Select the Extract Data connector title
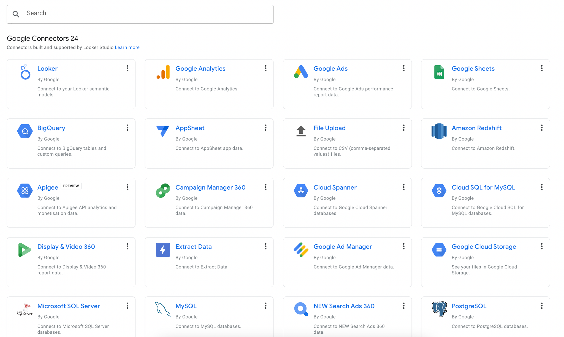 (194, 247)
